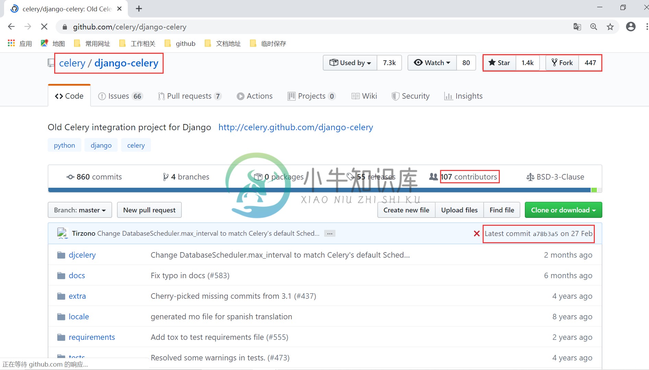Open the Chrome profile avatar
The height and width of the screenshot is (370, 649).
click(631, 27)
